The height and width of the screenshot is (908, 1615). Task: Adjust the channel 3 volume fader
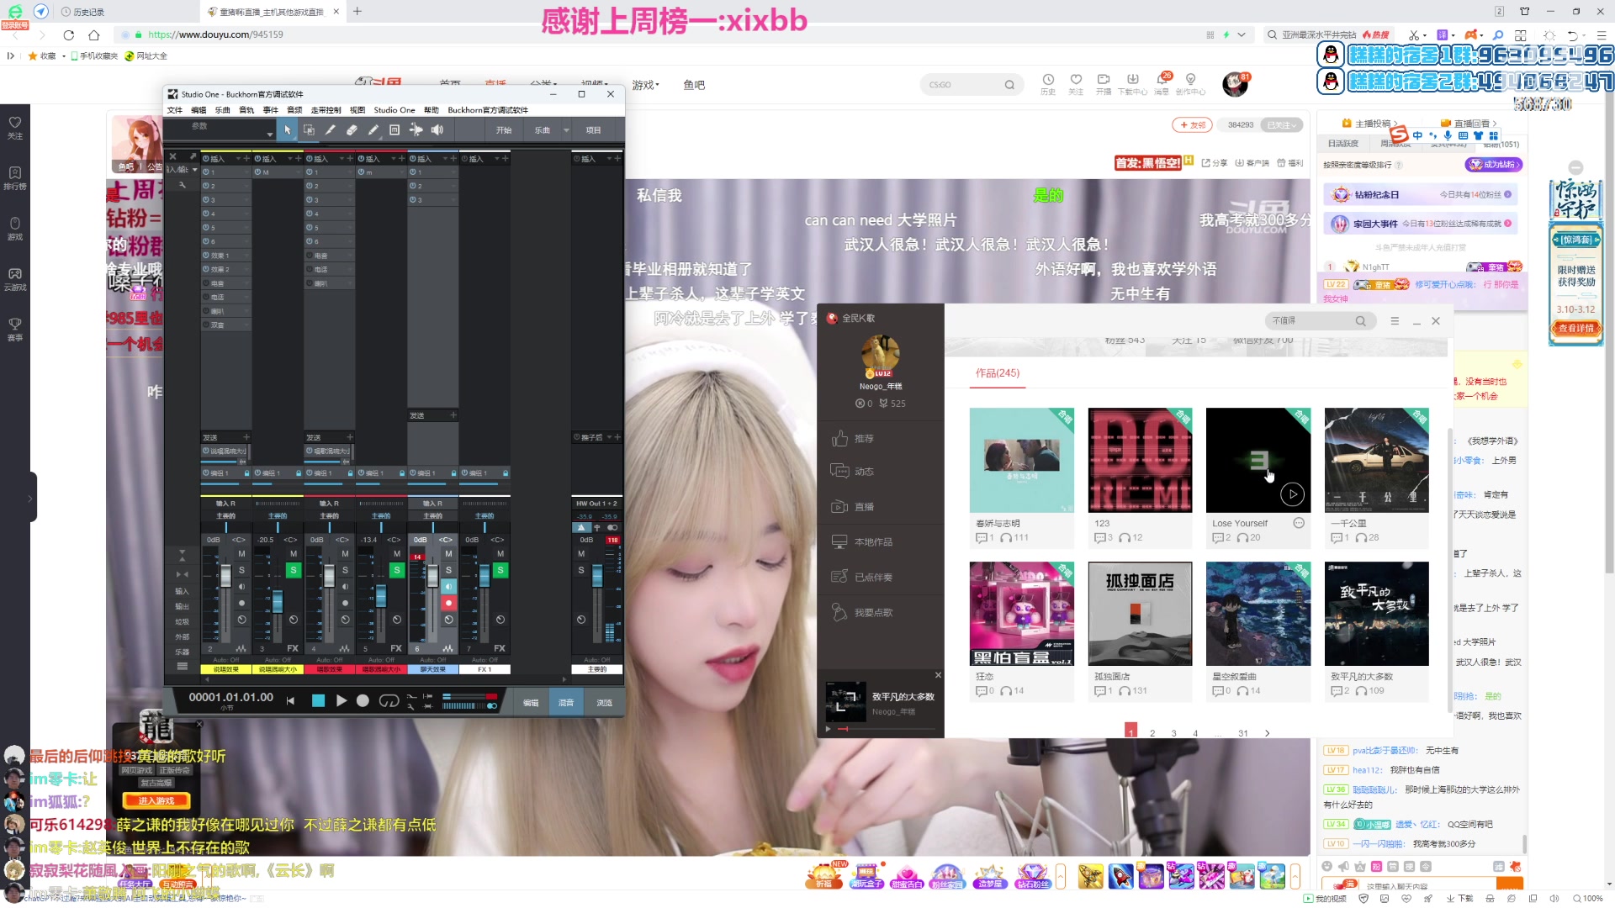278,603
